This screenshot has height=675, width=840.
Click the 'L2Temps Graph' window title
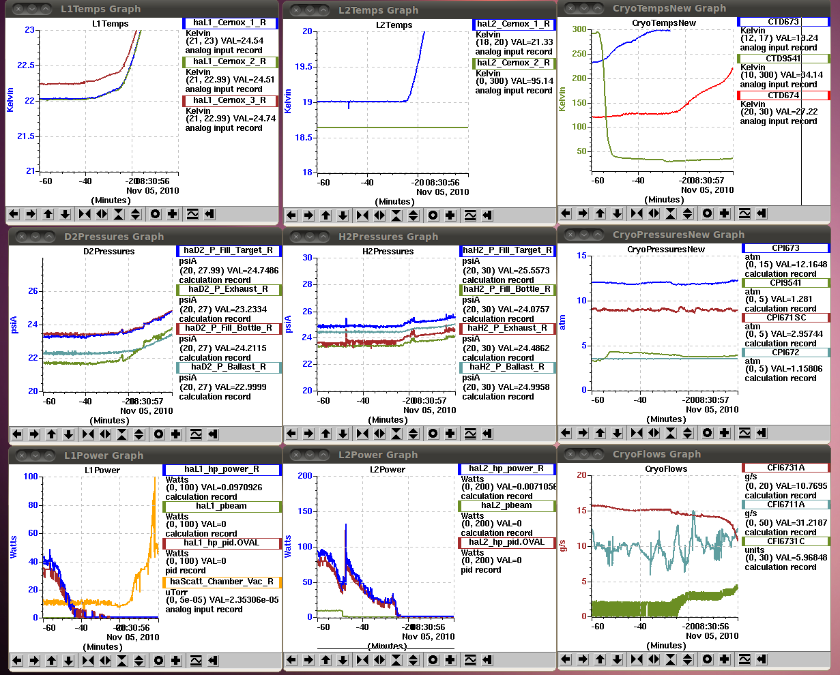(379, 10)
